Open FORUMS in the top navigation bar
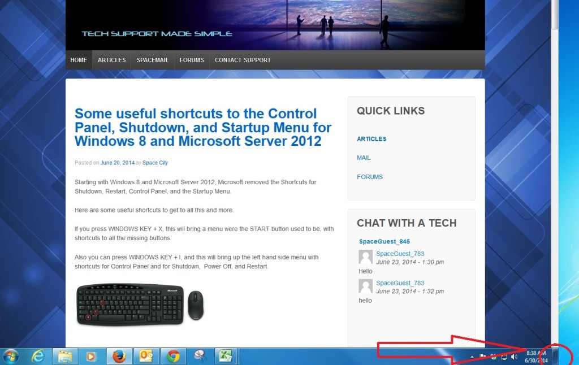 (x=192, y=60)
